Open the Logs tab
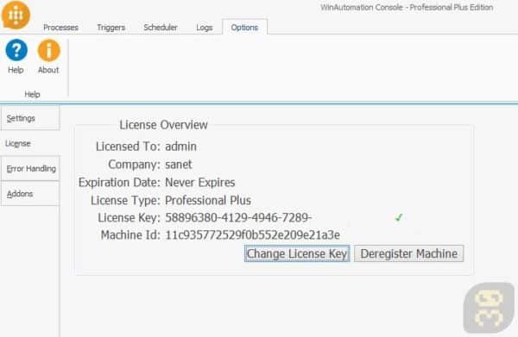The image size is (518, 337). pyautogui.click(x=205, y=28)
